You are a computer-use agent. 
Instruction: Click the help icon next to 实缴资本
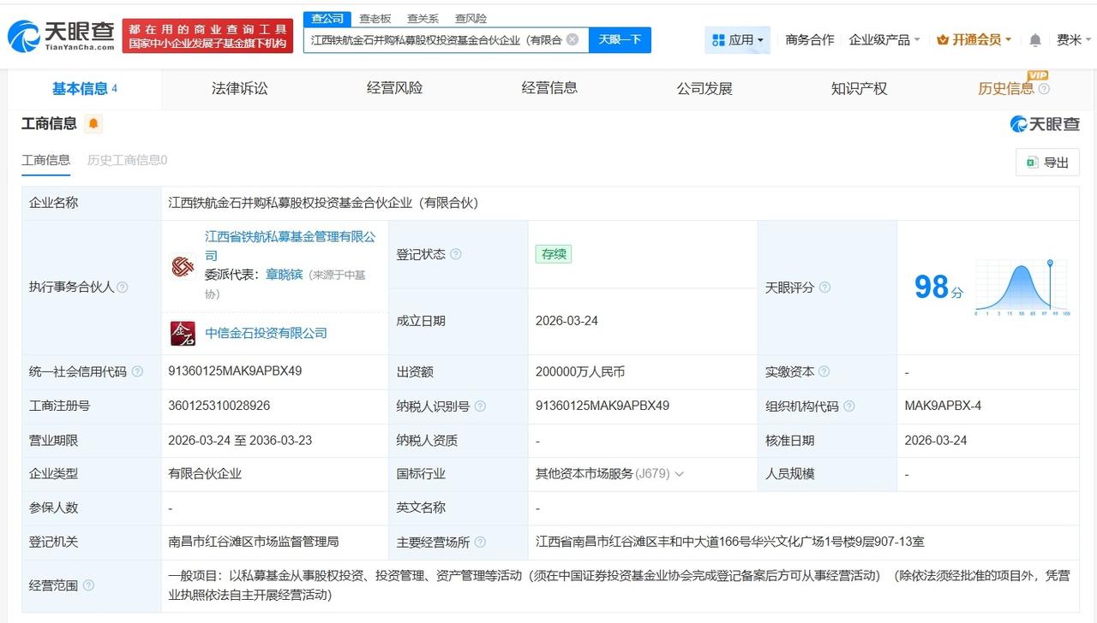click(824, 371)
